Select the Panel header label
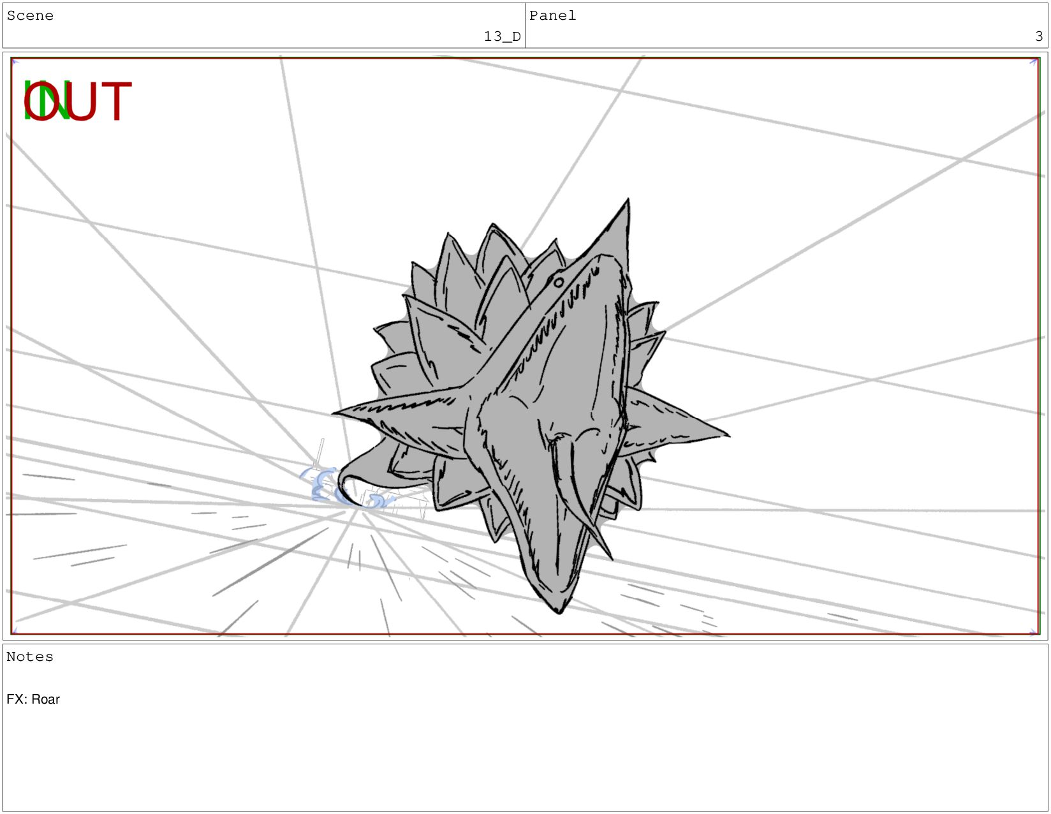This screenshot has width=1051, height=814. pyautogui.click(x=552, y=16)
